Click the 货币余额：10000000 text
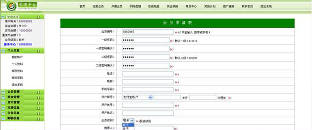 [18, 30]
